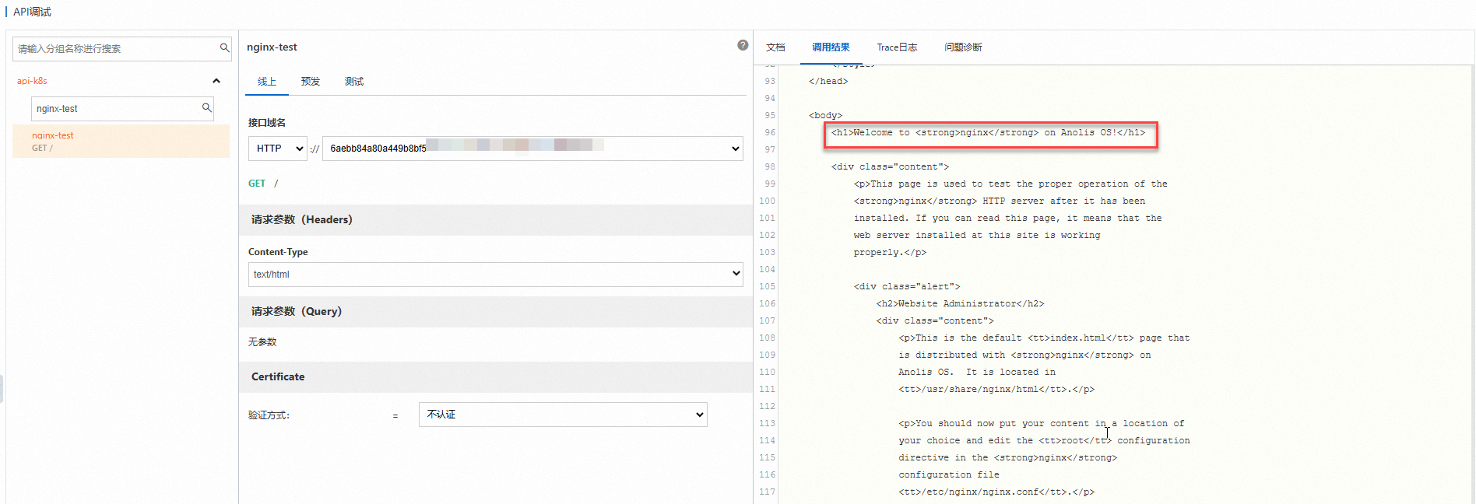Click the 'properly.</p>' line
Image resolution: width=1476 pixels, height=504 pixels.
(890, 253)
